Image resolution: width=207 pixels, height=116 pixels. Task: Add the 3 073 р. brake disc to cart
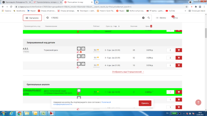tap(179, 50)
